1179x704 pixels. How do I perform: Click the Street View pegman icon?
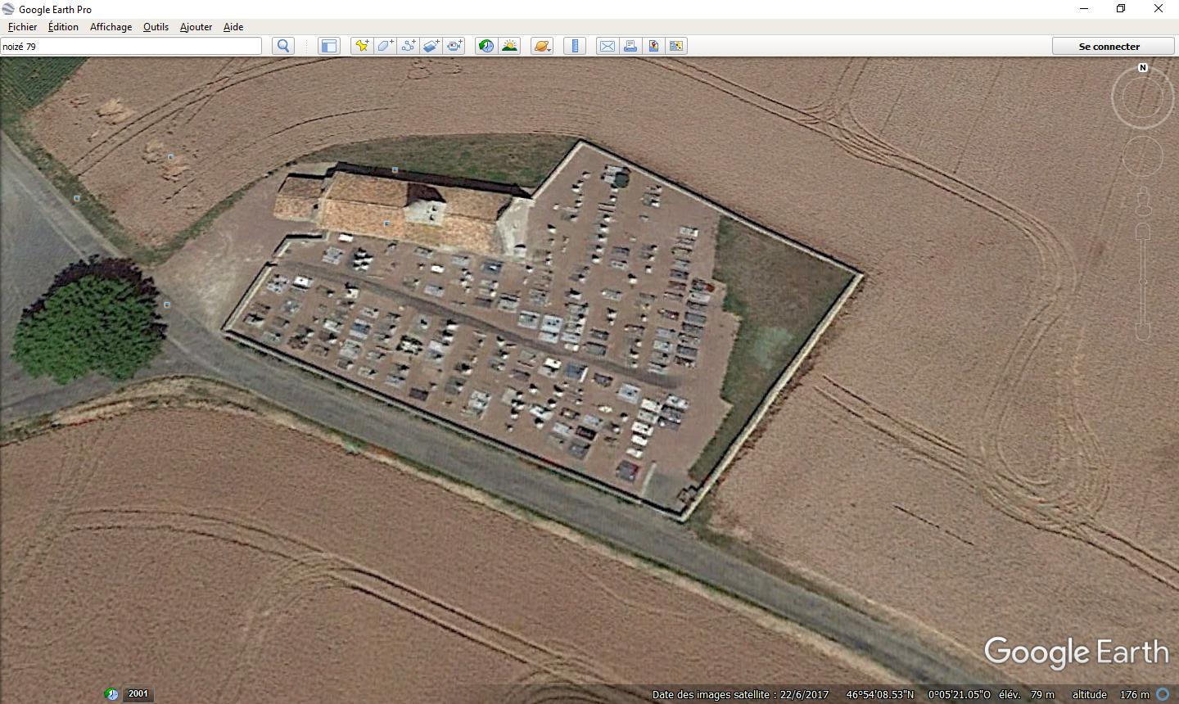click(1143, 202)
